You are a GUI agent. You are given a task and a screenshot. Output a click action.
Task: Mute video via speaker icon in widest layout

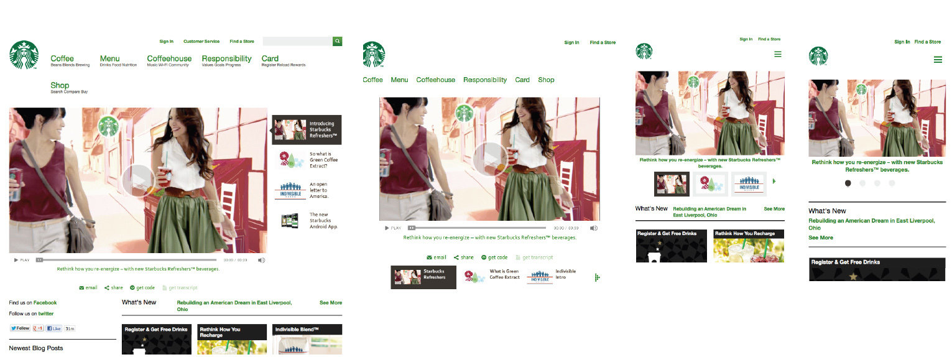click(262, 260)
